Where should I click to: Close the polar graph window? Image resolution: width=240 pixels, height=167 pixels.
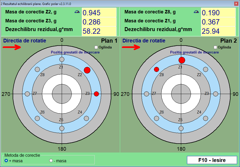(x=236, y=4)
